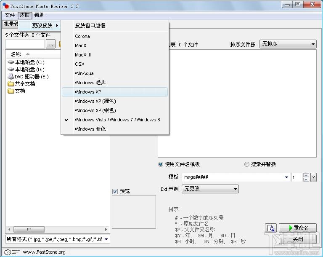
Task: Choose the MacX skin
Action: point(115,46)
